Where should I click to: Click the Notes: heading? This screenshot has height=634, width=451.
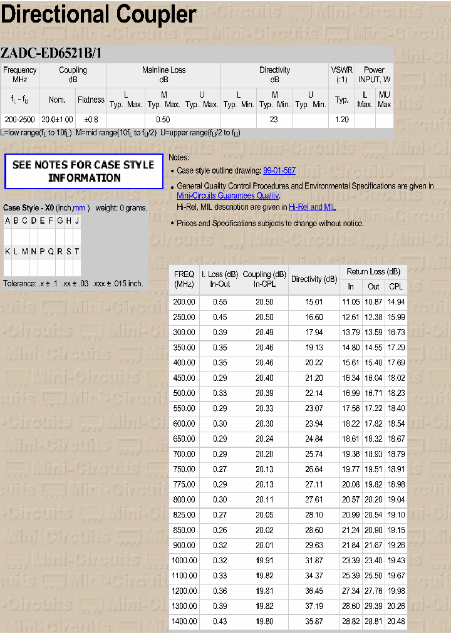(179, 157)
